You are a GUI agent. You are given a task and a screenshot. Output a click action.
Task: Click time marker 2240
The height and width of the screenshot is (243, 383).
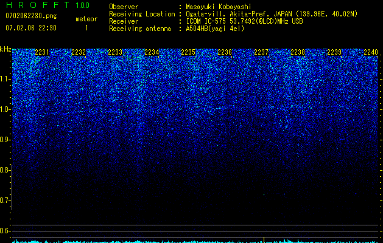click(x=371, y=52)
